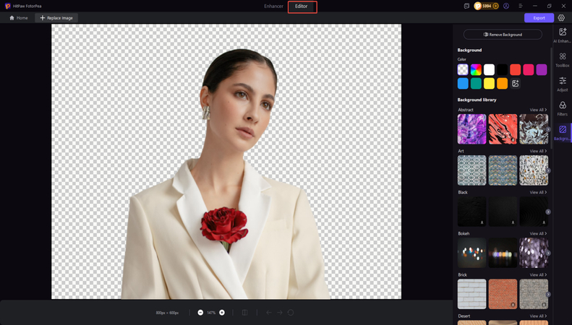This screenshot has width=572, height=325.
Task: Open the AI Enhancer side panel
Action: click(x=562, y=35)
